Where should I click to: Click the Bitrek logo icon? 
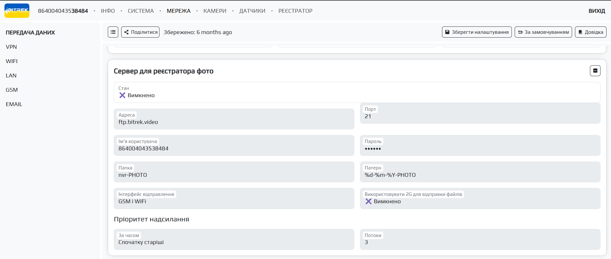point(17,11)
